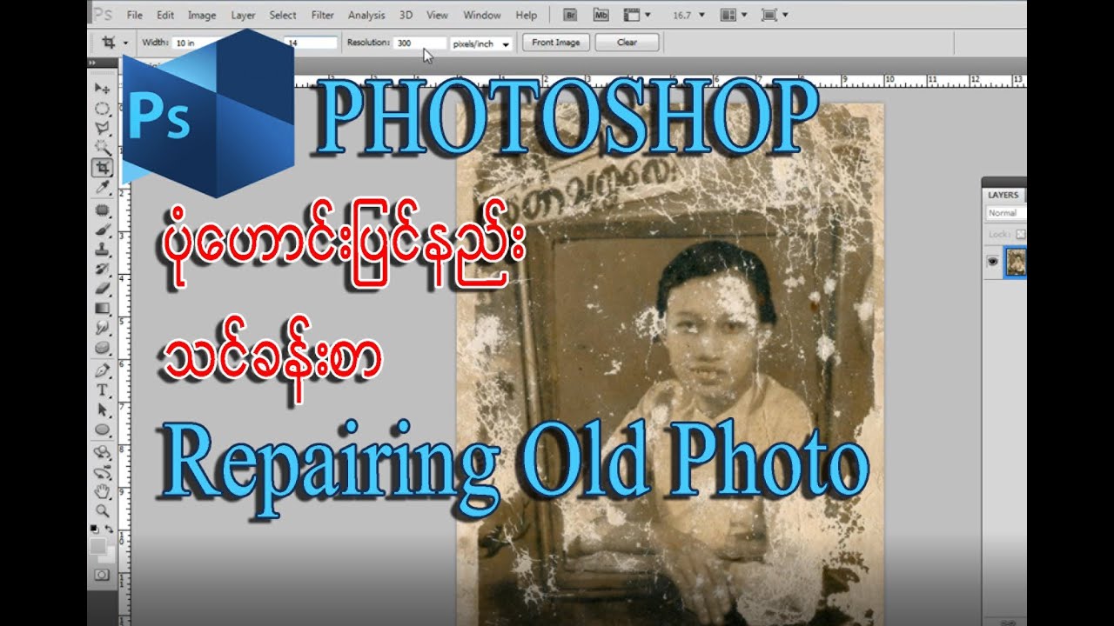
Task: Toggle Quick Mask mode
Action: click(x=102, y=575)
